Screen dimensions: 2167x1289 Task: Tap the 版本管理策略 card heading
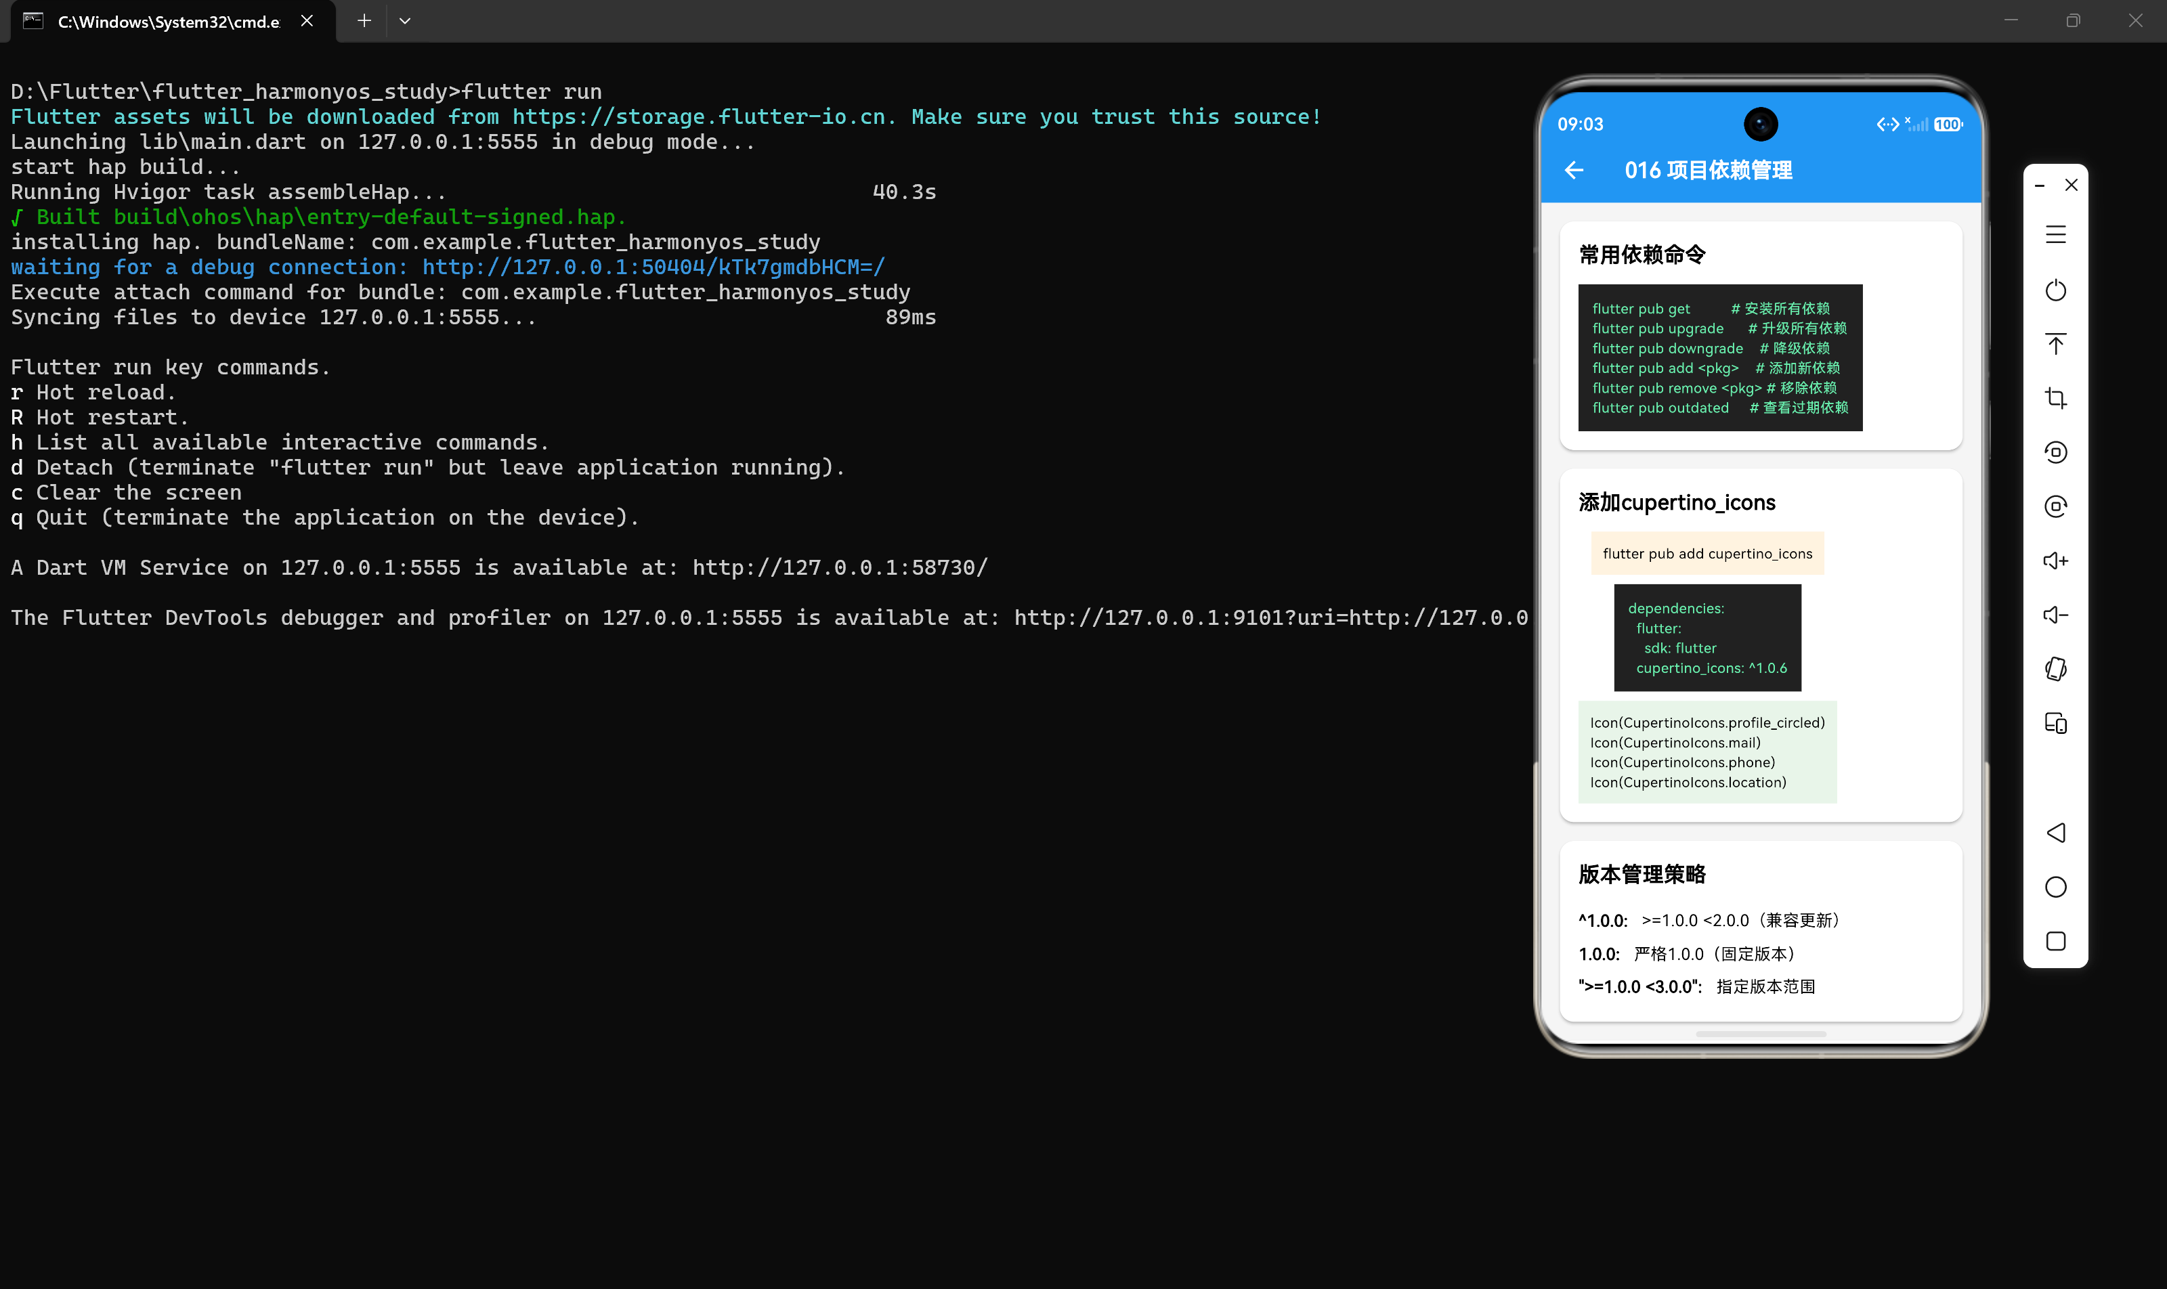(1642, 874)
